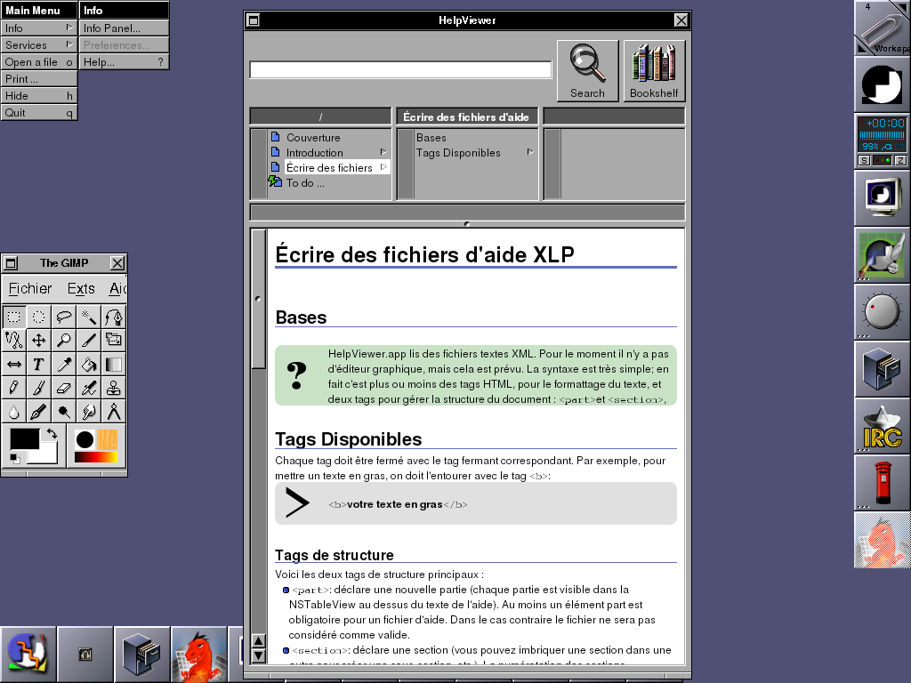Select the Magic Wand tool
Screen dimensions: 911x683
tap(89, 317)
